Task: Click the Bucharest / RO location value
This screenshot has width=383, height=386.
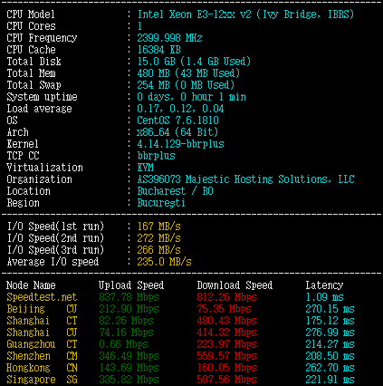Action: (x=175, y=191)
